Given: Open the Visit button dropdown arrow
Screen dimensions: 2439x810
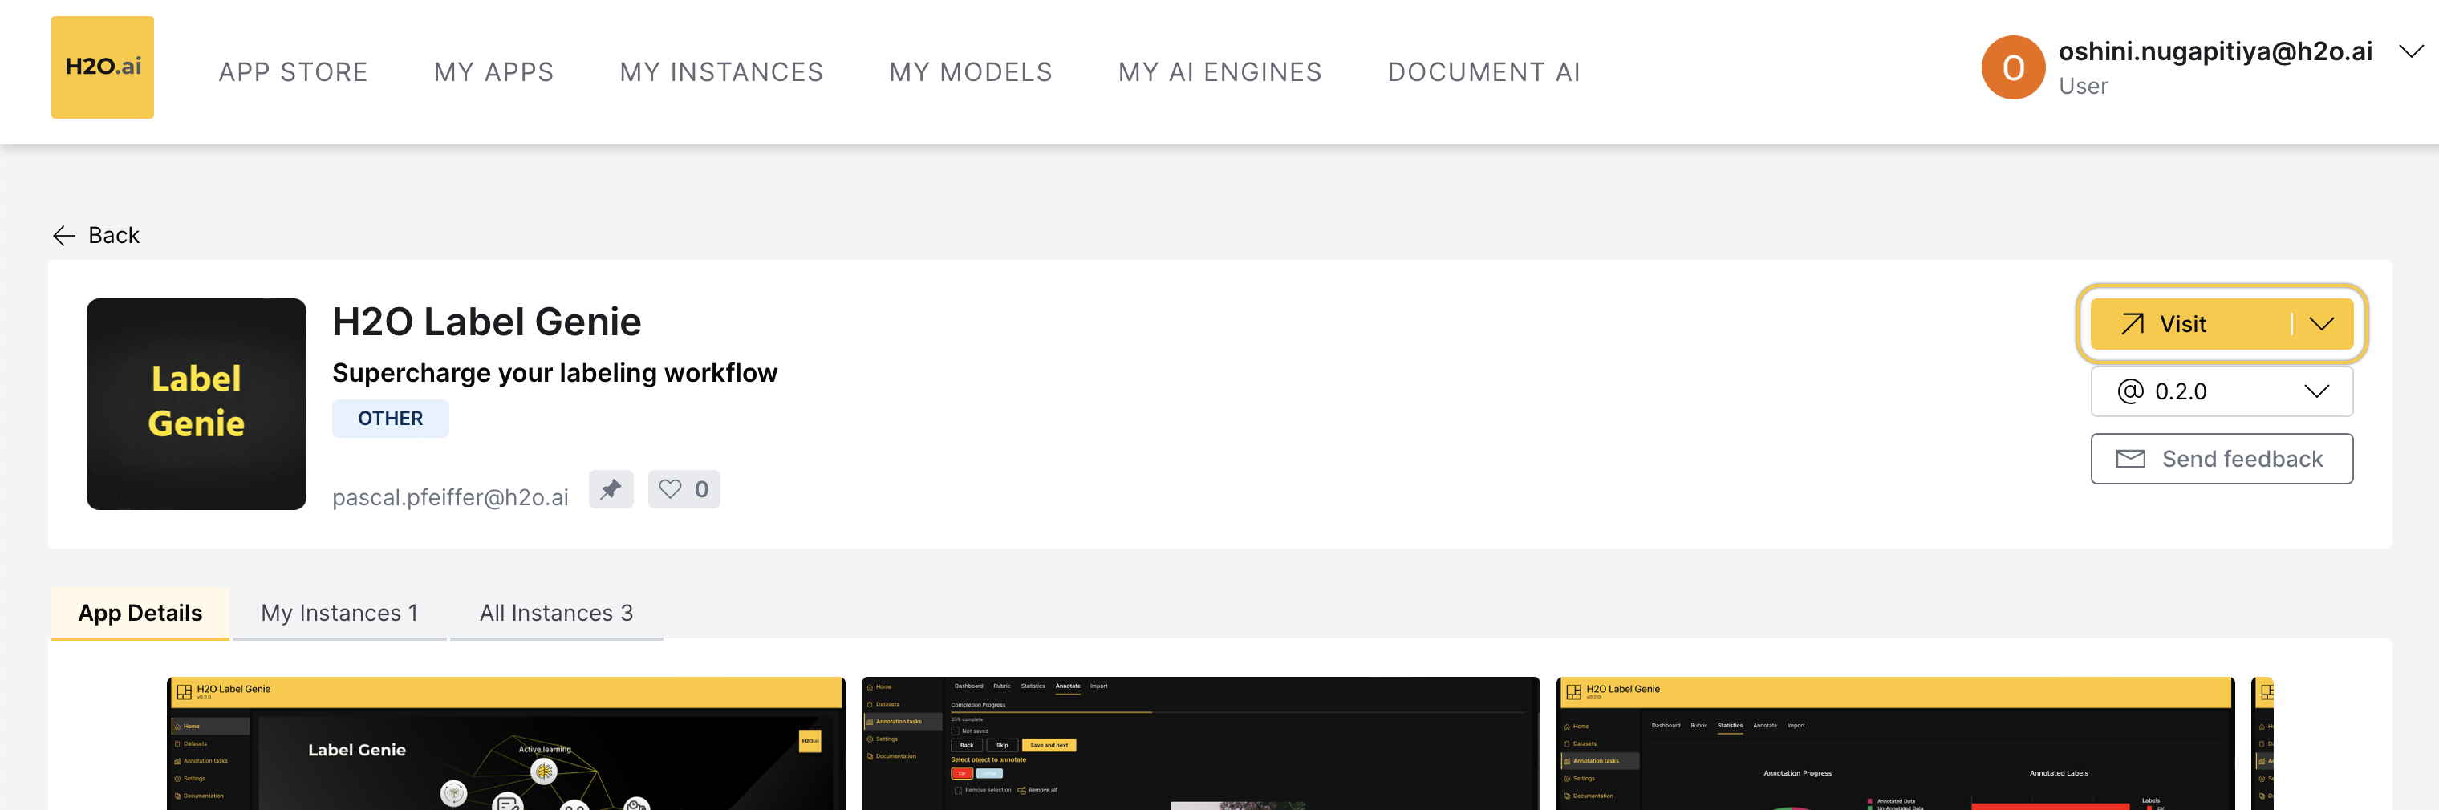Looking at the screenshot, I should 2322,325.
